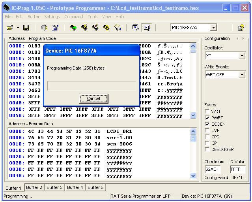Screen dimensions: 252x202
Task: Click Eeprom ASCII text sep-2006
Action: 119,144
